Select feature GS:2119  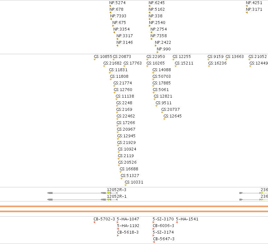coord(126,156)
